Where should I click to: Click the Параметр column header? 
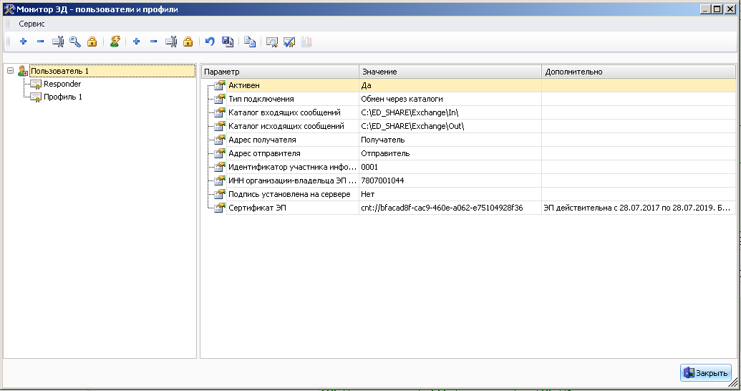pos(280,72)
